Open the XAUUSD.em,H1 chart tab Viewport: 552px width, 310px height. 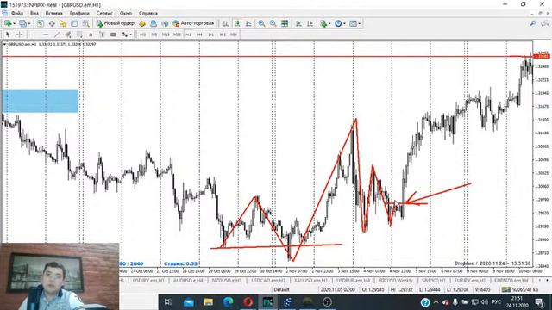click(x=310, y=281)
